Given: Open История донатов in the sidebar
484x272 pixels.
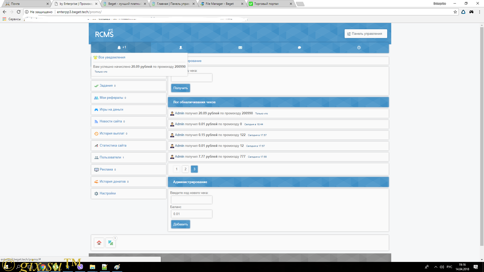Looking at the screenshot, I should tap(129, 182).
